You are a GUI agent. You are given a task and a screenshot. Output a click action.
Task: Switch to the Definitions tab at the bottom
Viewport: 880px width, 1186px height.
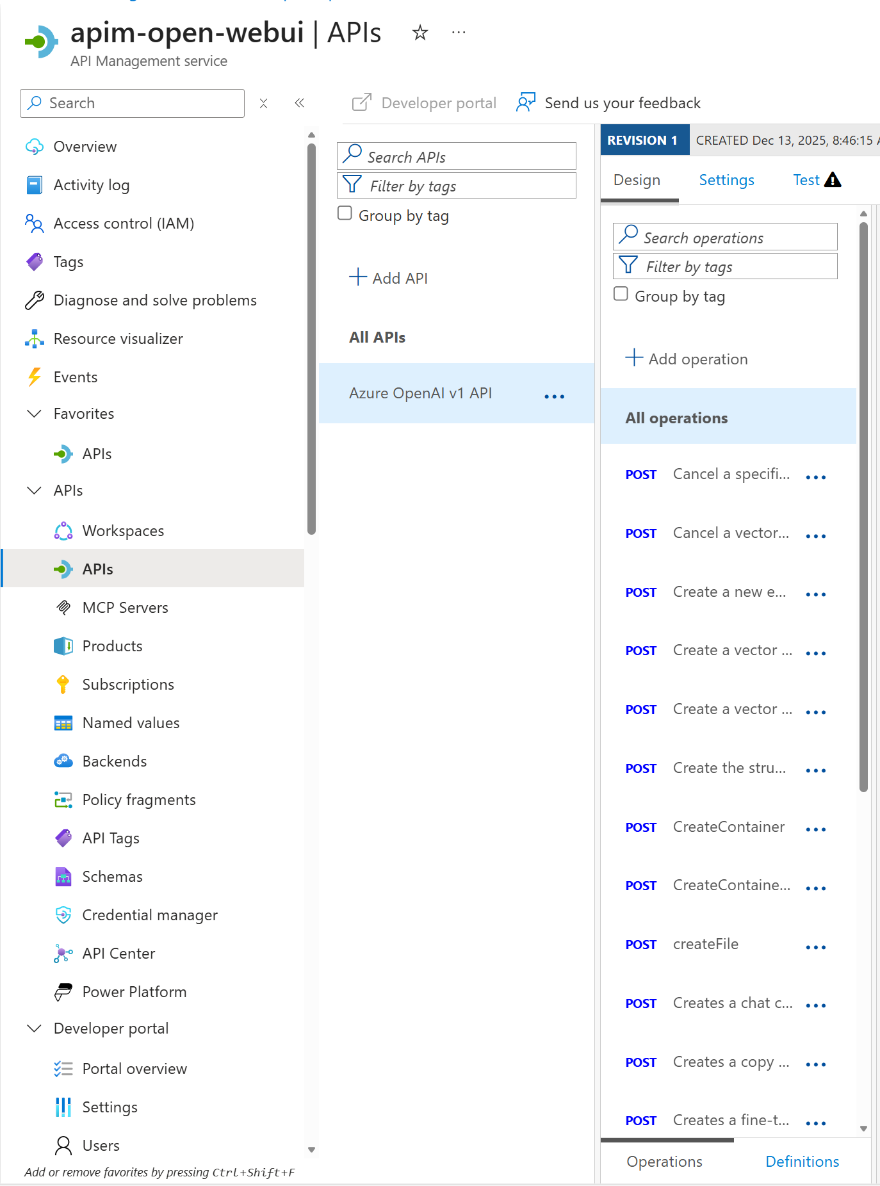802,1162
